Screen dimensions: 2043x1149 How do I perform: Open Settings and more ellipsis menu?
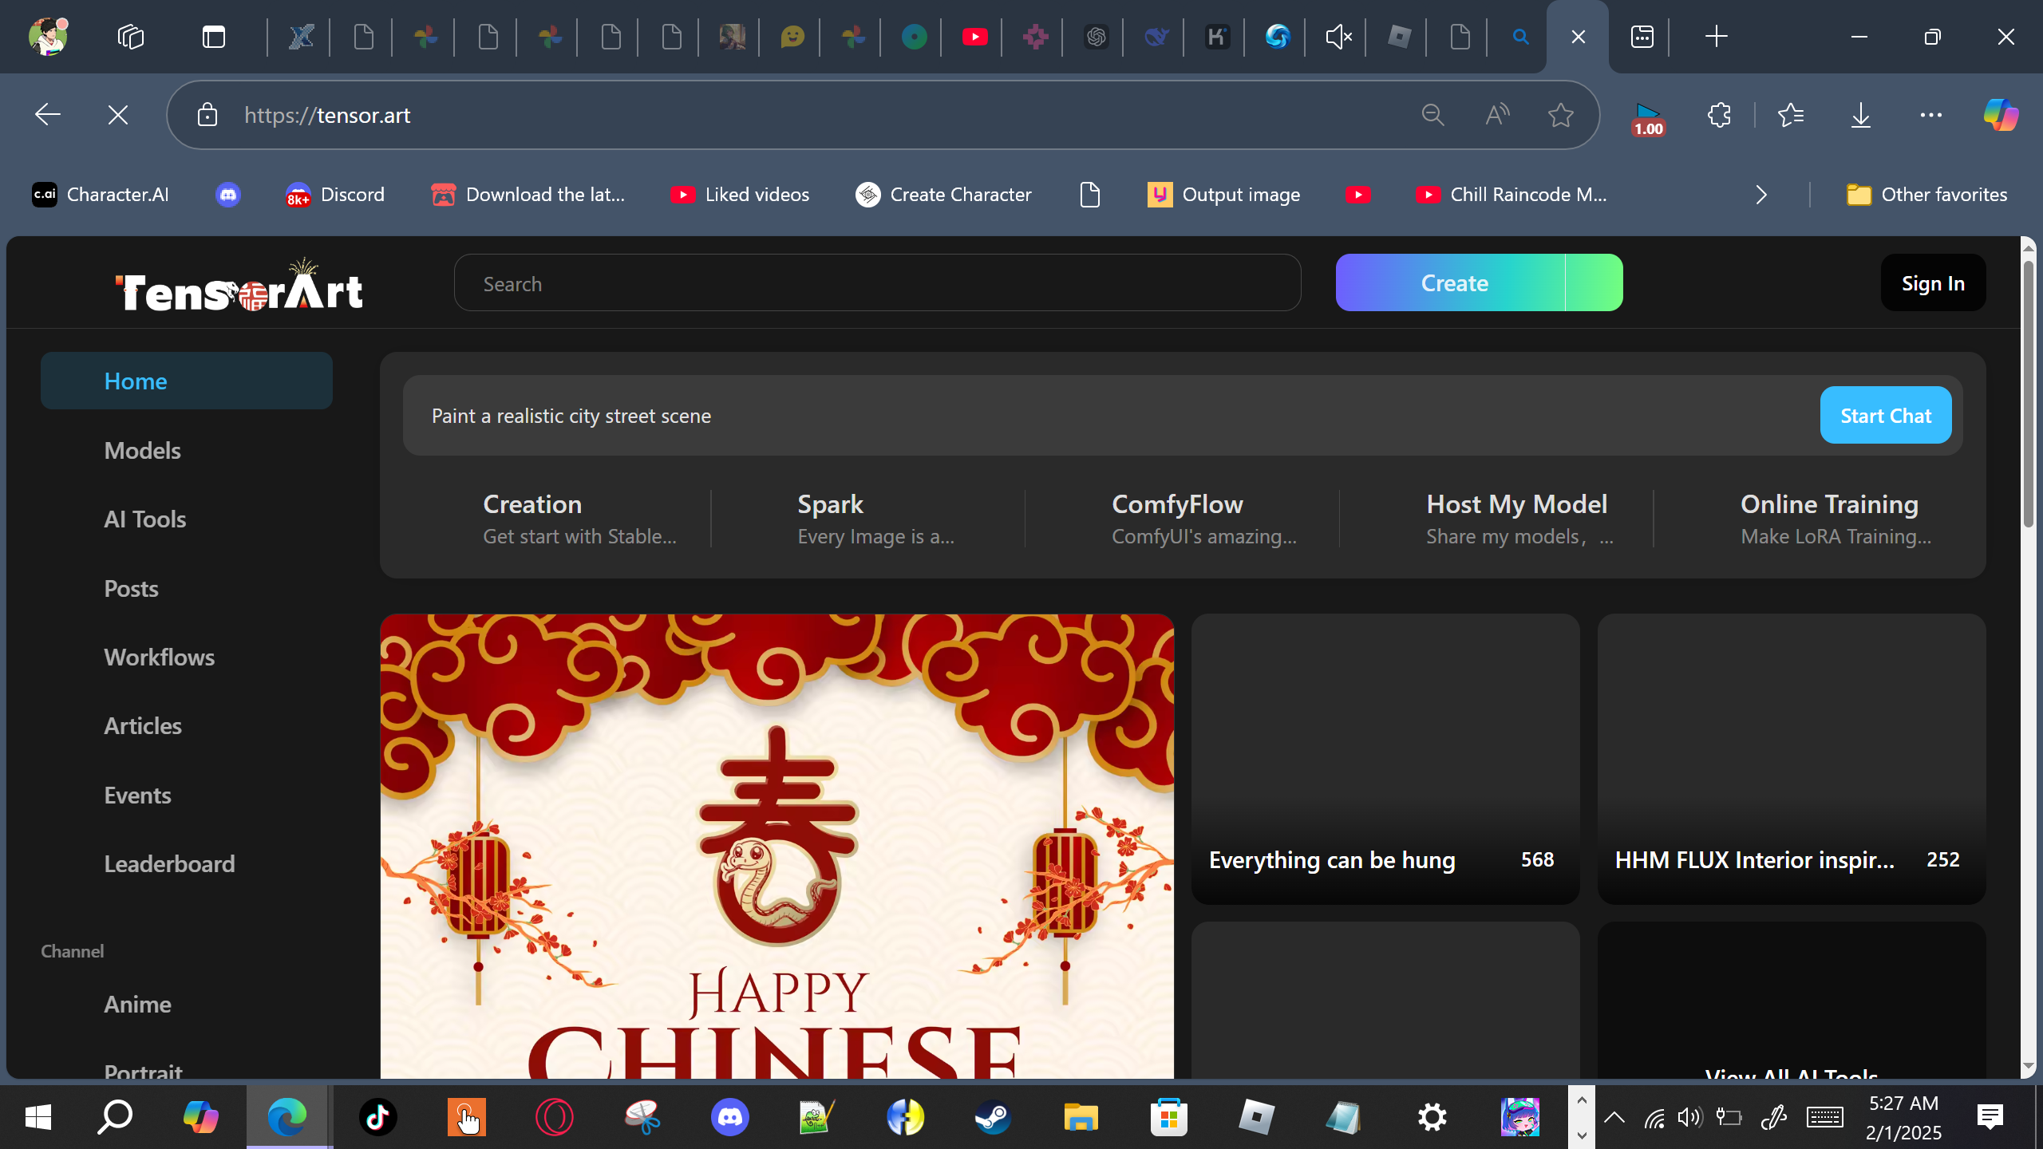click(1930, 115)
